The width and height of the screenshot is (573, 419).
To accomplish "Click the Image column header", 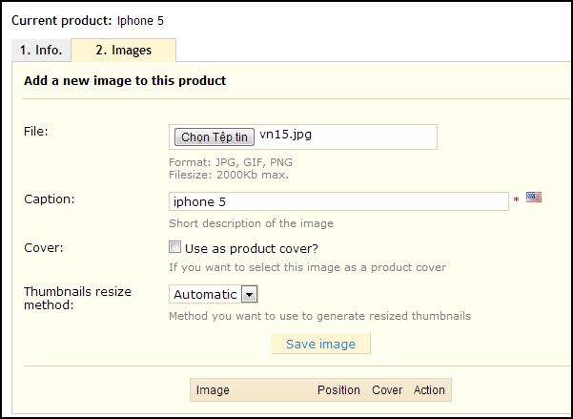I will click(x=213, y=389).
